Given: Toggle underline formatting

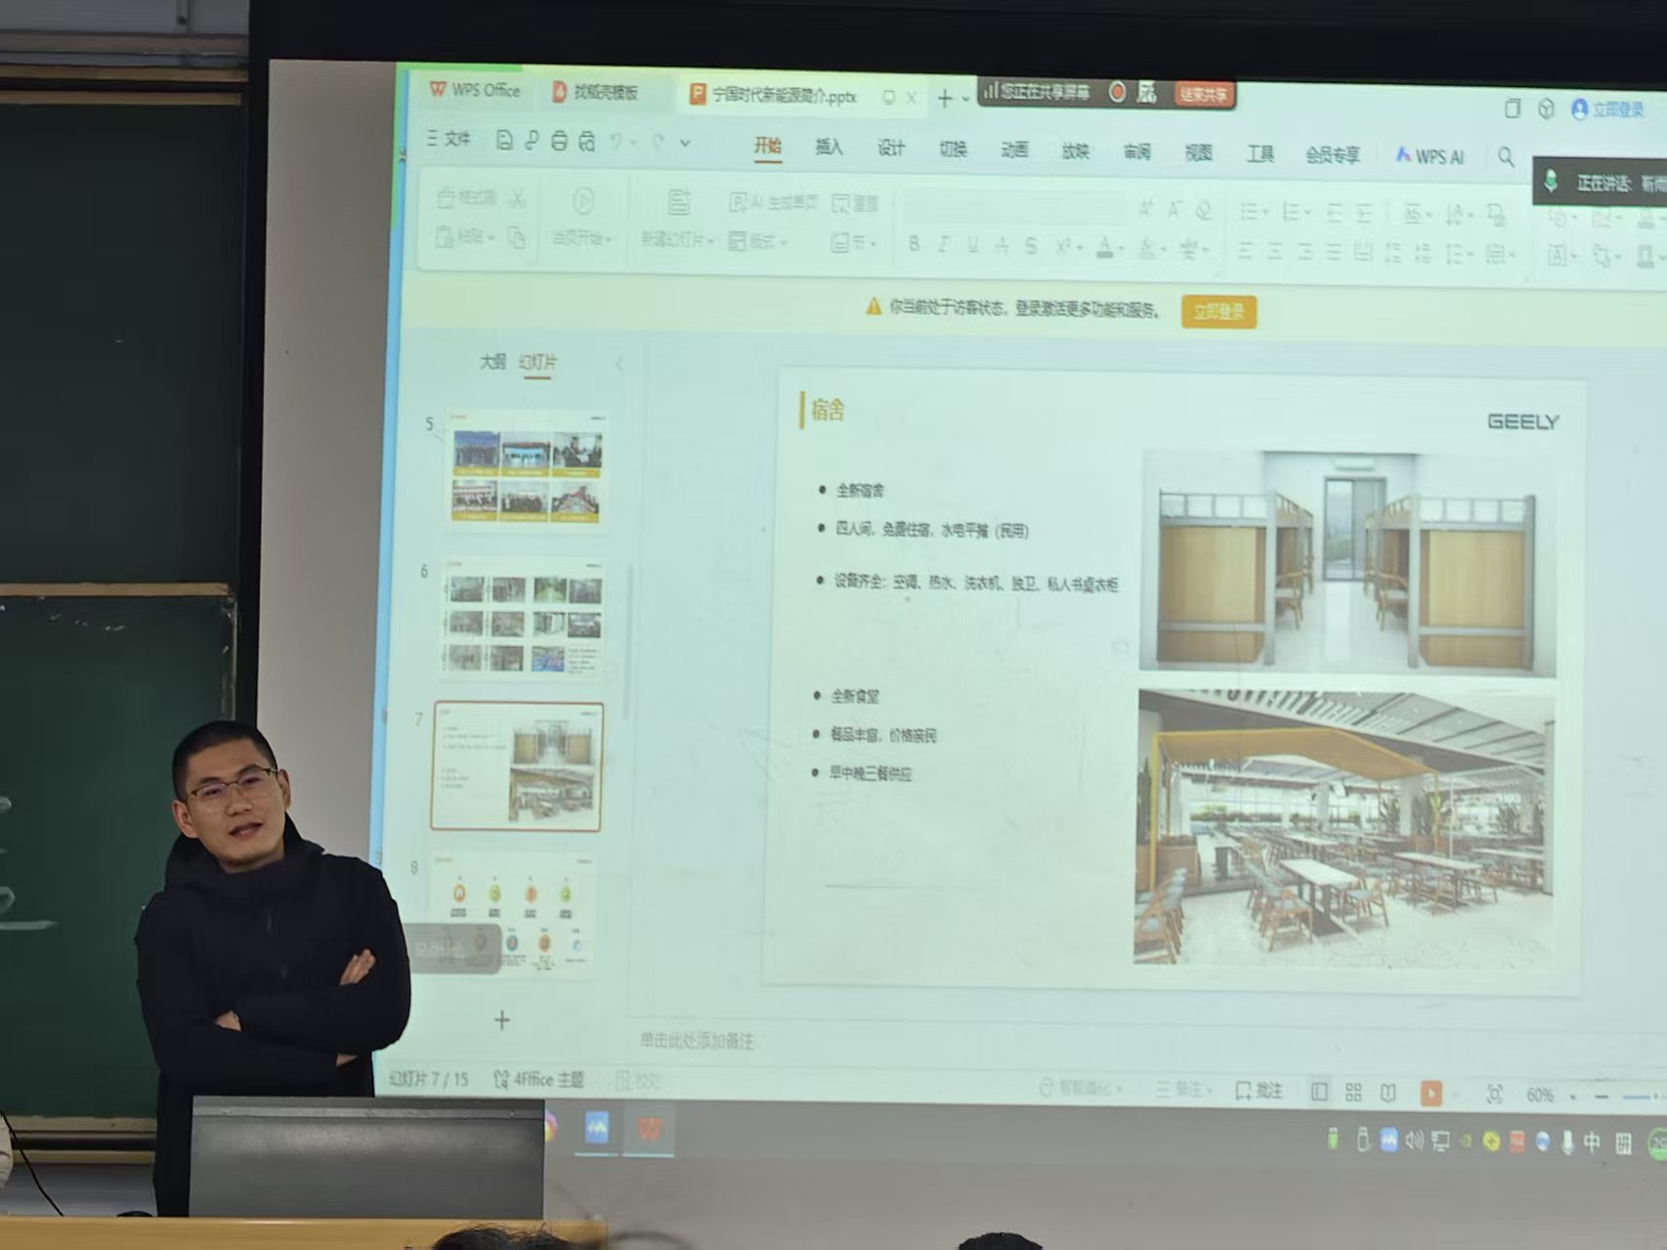Looking at the screenshot, I should pos(972,244).
